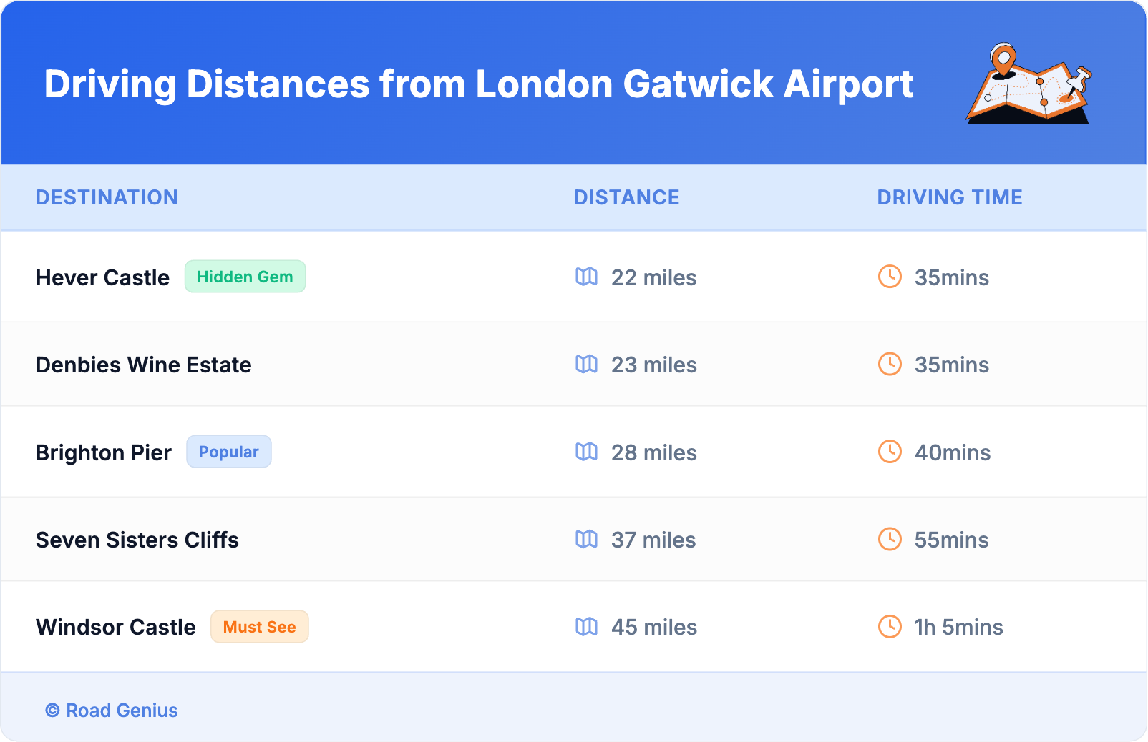Viewport: 1148px width, 742px height.
Task: Click the Distance column header
Action: click(x=626, y=197)
